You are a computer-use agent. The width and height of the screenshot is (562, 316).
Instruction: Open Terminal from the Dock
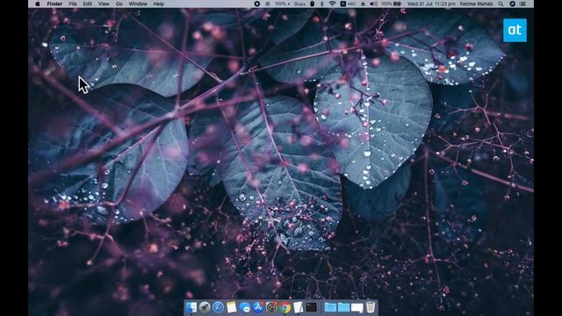click(312, 307)
